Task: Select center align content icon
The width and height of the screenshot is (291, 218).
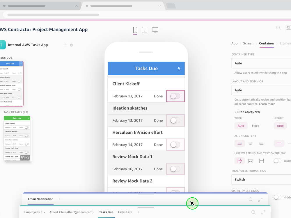Action: click(x=250, y=143)
